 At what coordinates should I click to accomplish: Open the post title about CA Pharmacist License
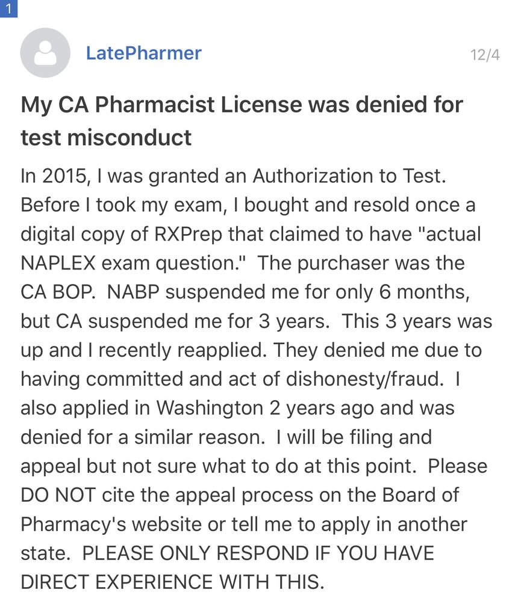[x=241, y=105]
